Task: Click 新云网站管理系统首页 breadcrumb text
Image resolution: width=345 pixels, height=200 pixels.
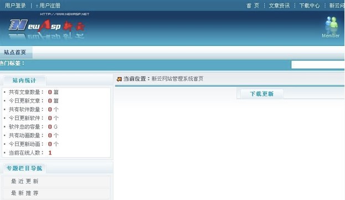Action: pyautogui.click(x=177, y=79)
